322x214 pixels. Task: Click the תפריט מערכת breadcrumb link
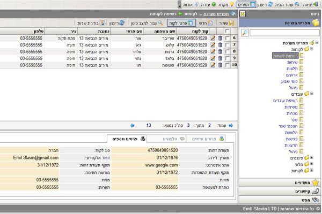[216, 14]
